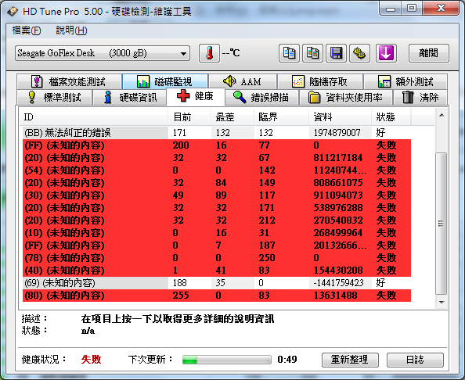Select the (30) 未知的內容 row
The height and width of the screenshot is (380, 465).
[x=217, y=195]
